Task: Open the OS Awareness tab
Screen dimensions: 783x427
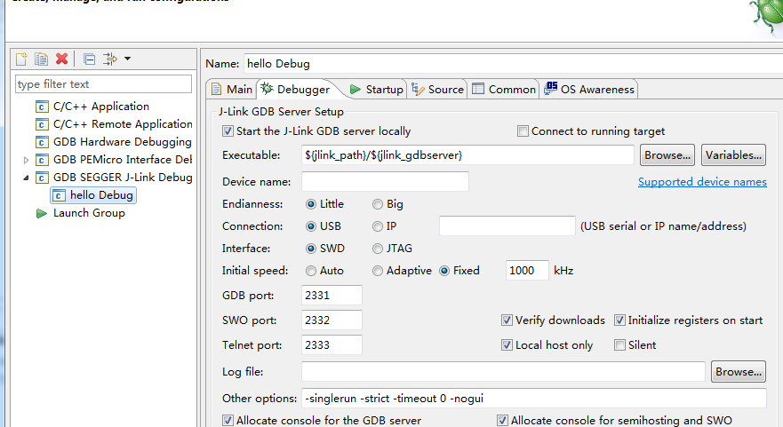Action: pos(589,90)
